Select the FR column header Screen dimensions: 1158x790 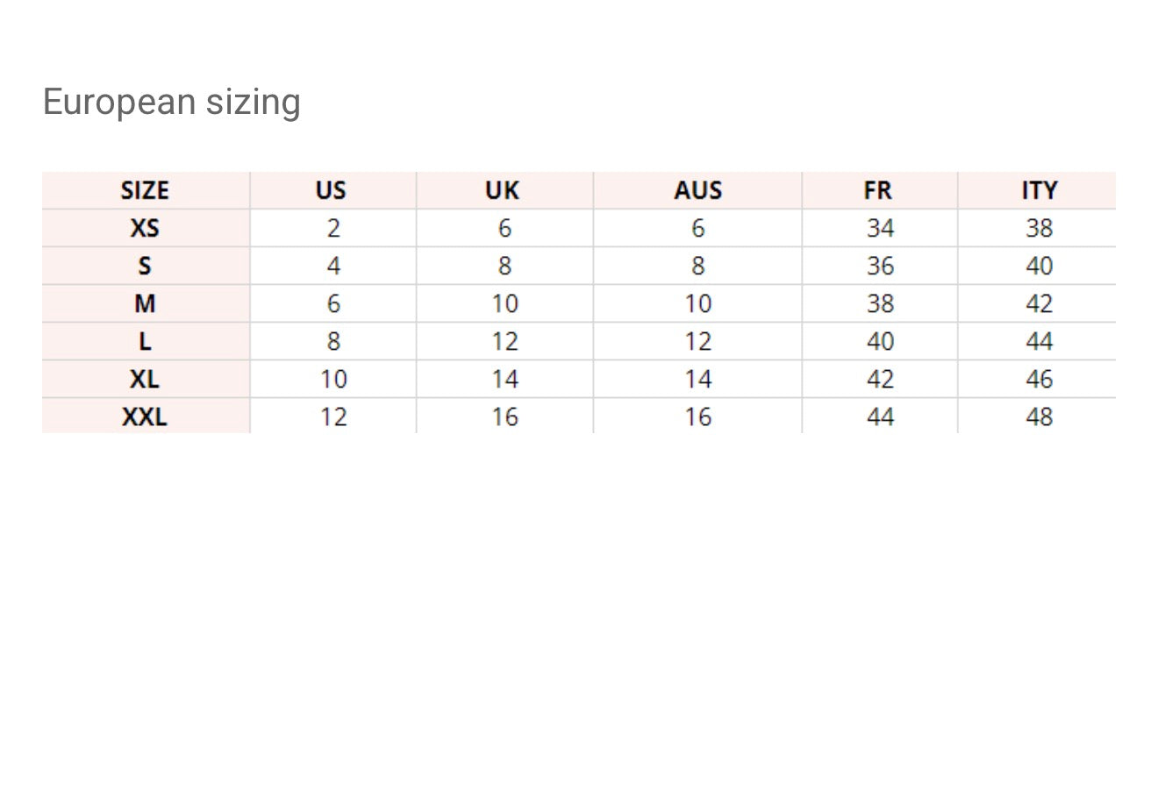(877, 190)
